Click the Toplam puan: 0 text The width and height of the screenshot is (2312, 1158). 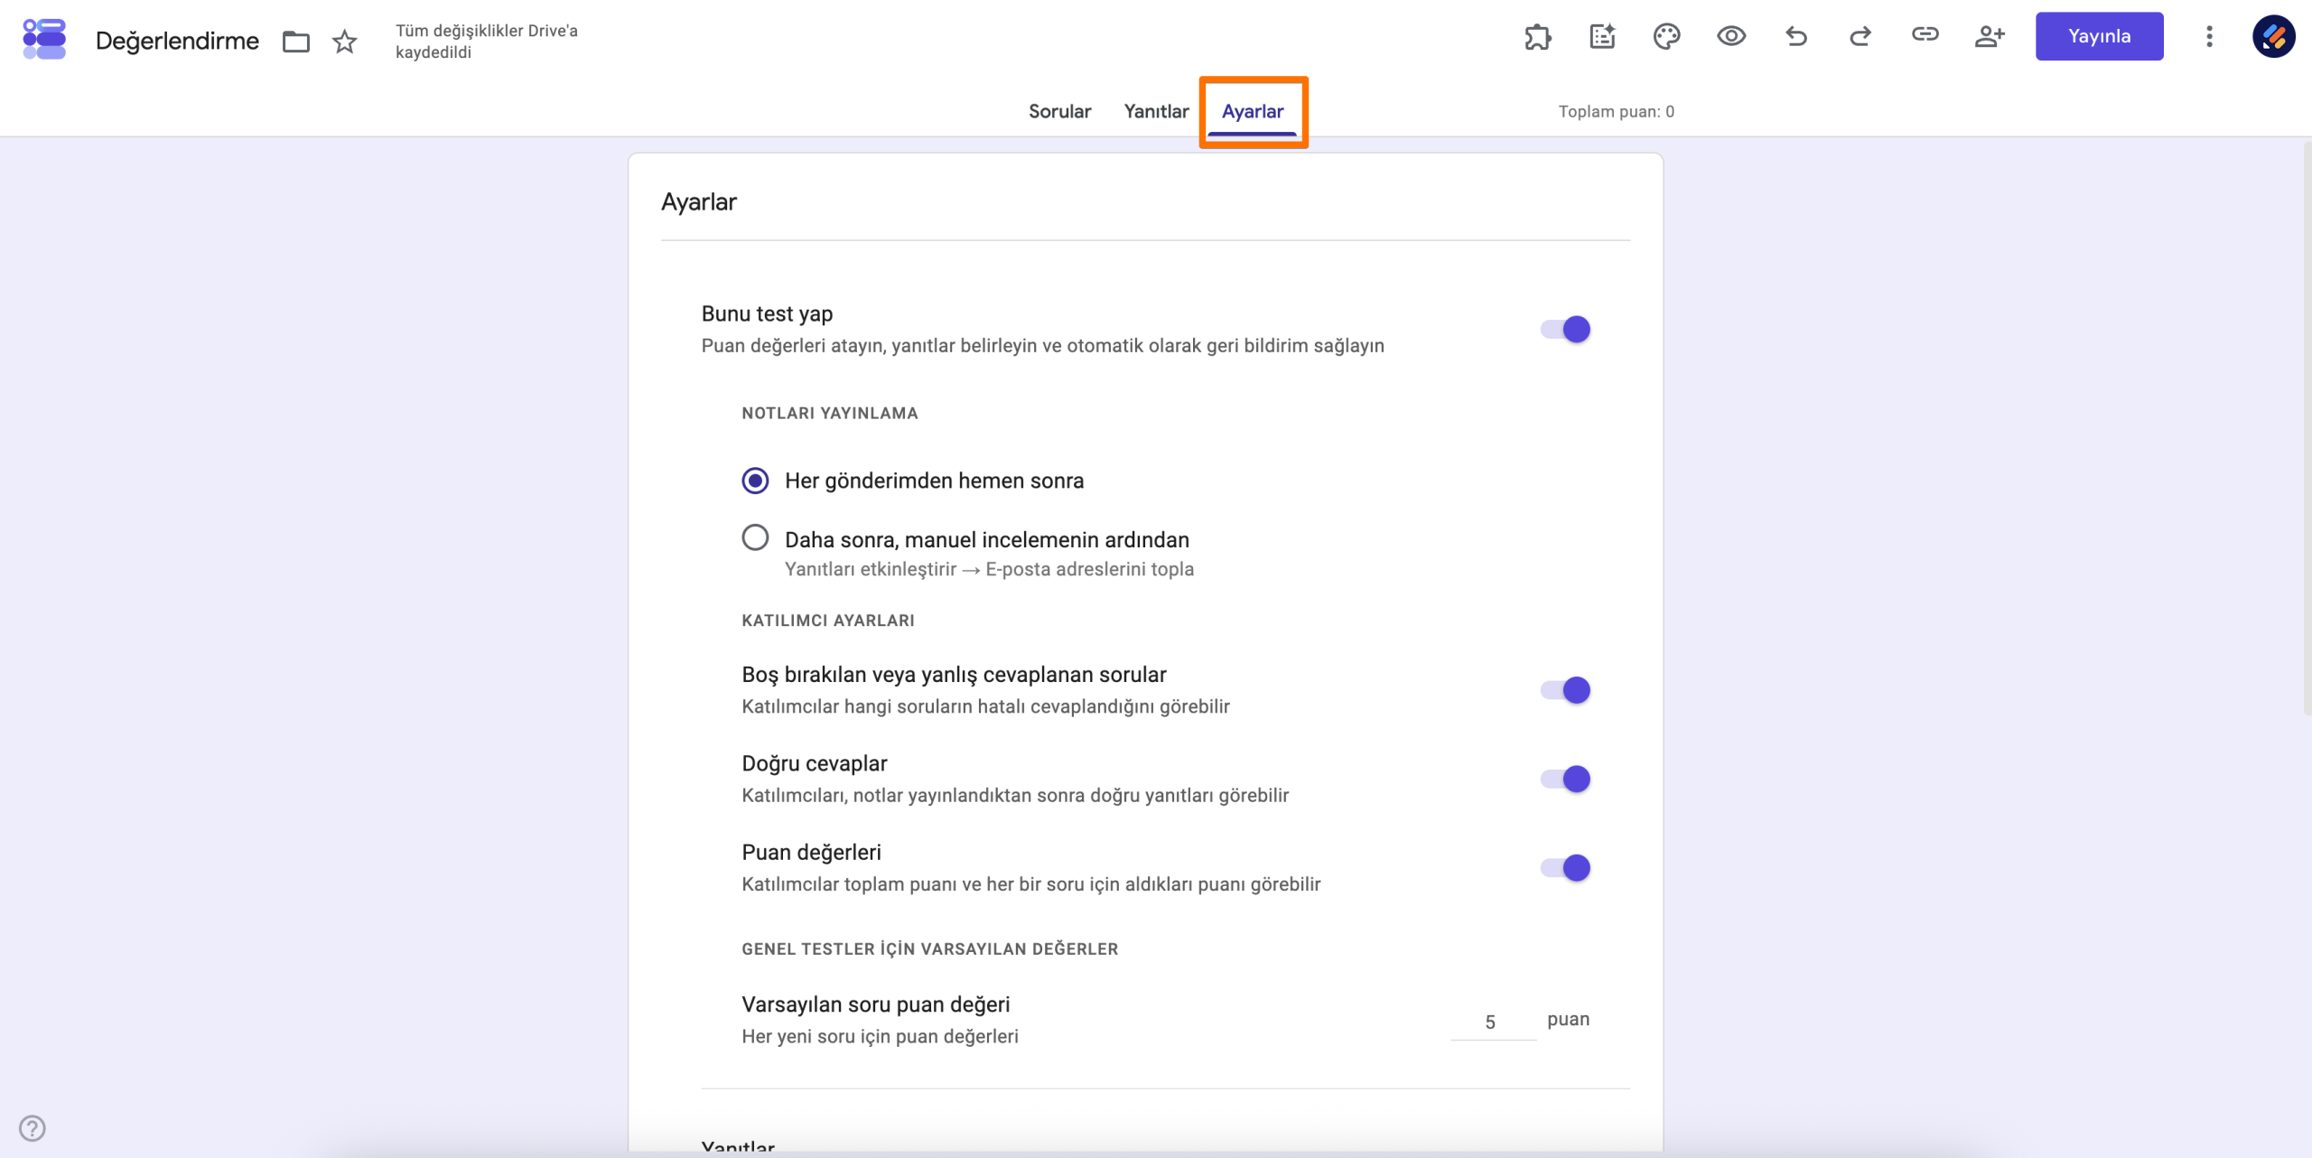(x=1616, y=111)
